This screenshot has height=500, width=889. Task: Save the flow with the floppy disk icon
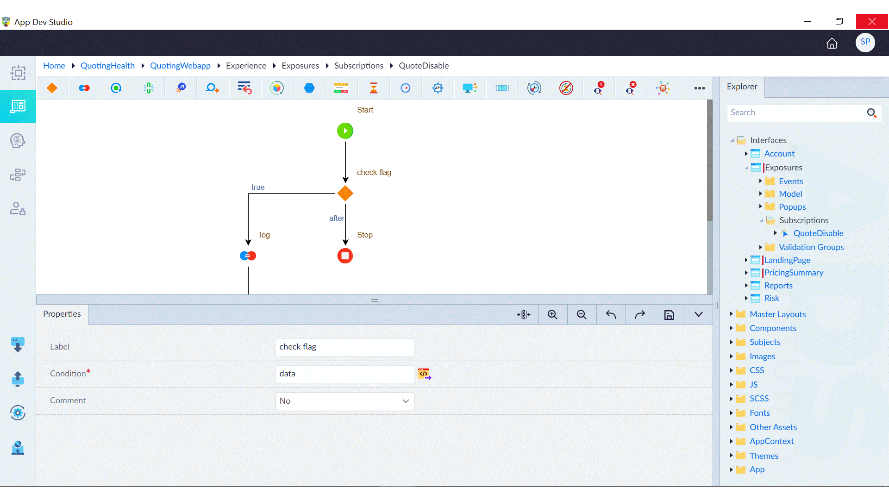pyautogui.click(x=669, y=315)
